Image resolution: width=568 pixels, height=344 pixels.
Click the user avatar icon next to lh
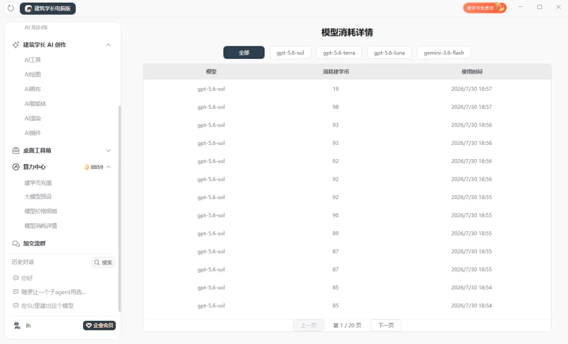(x=17, y=326)
